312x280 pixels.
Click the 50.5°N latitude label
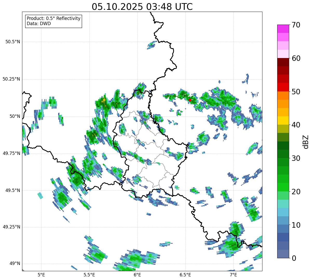[x=13, y=42]
